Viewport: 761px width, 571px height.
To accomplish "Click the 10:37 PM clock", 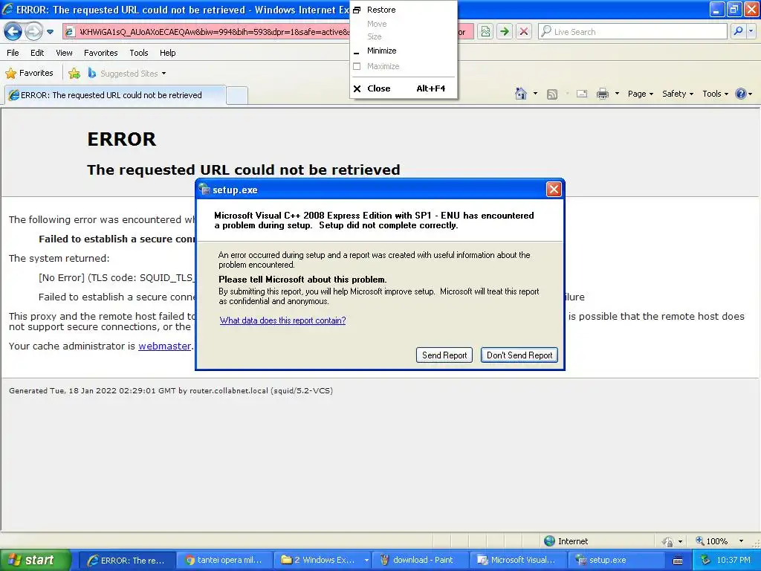I will point(734,560).
